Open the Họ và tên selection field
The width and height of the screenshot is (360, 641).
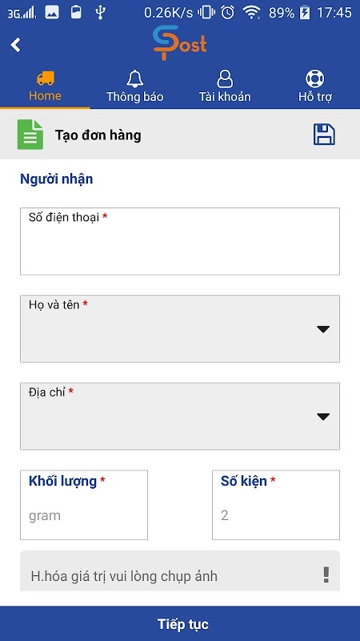(x=180, y=329)
